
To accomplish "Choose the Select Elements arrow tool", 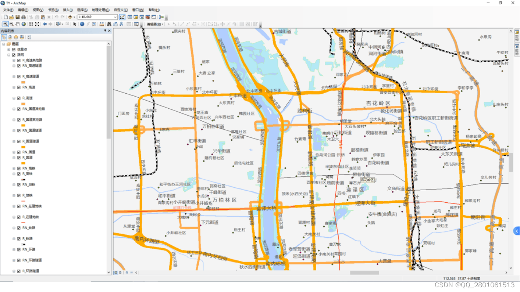I will click(75, 24).
